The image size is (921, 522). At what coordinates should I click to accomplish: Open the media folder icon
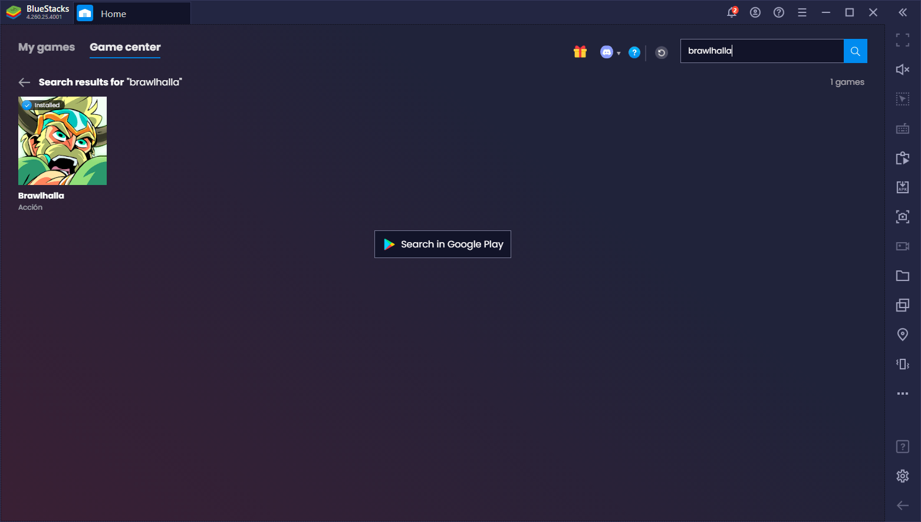pyautogui.click(x=903, y=276)
